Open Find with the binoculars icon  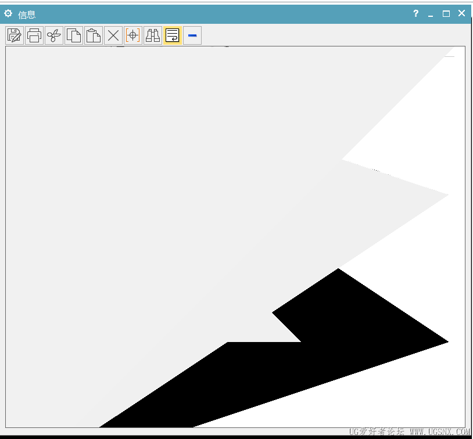[x=153, y=35]
